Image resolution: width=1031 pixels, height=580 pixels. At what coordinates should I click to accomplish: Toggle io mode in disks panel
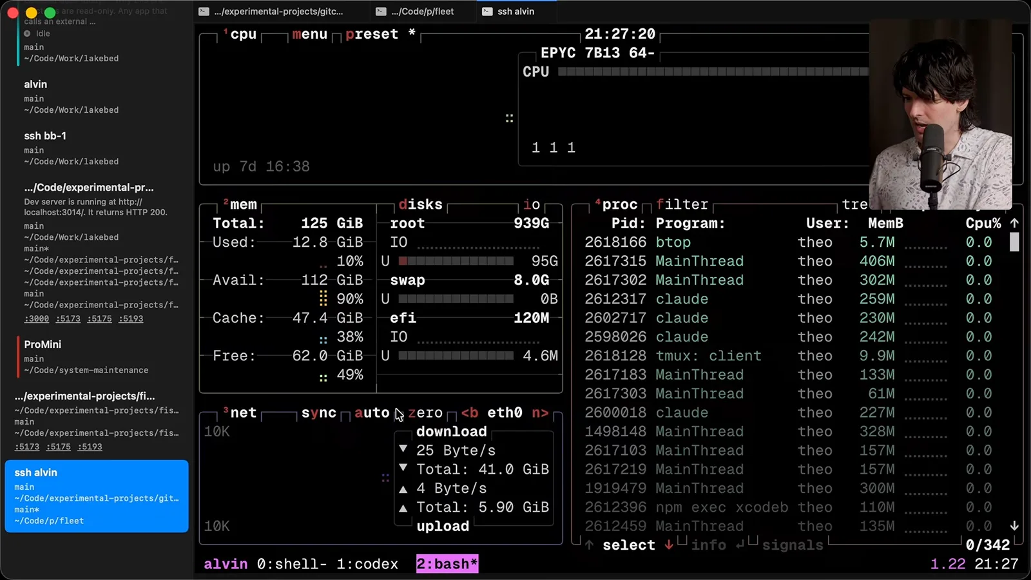(532, 204)
